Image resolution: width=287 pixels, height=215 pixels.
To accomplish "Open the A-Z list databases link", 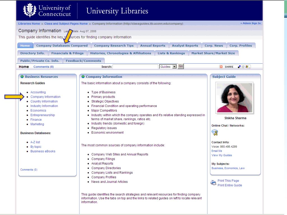I will point(35,142).
